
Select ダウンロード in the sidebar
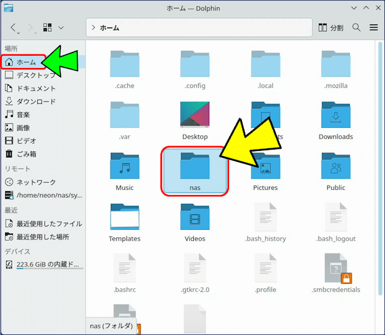pyautogui.click(x=35, y=101)
